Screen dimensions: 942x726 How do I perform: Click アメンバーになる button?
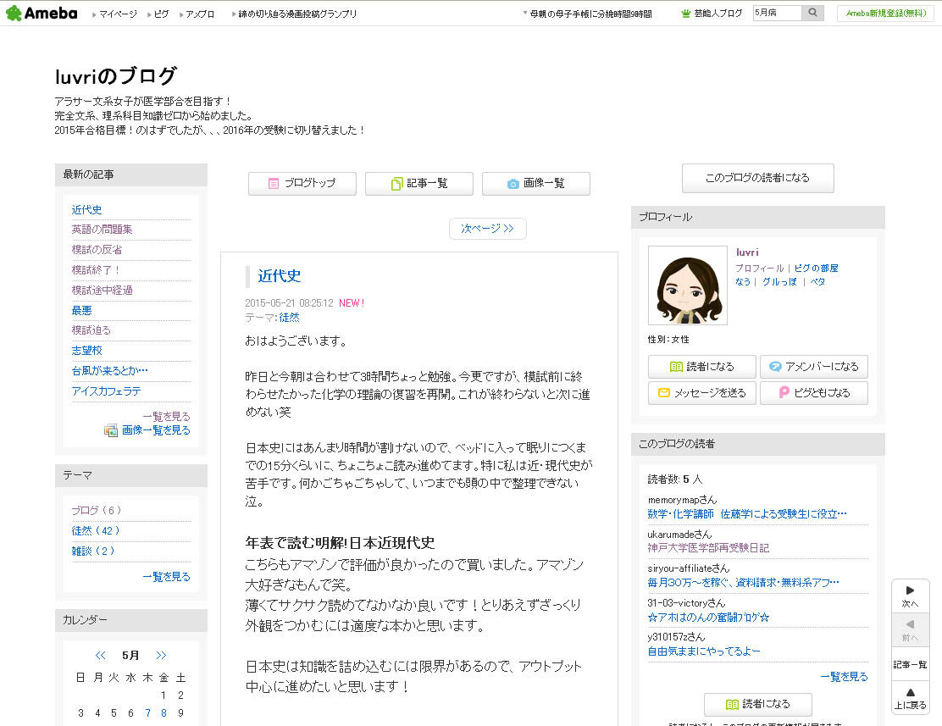[814, 367]
